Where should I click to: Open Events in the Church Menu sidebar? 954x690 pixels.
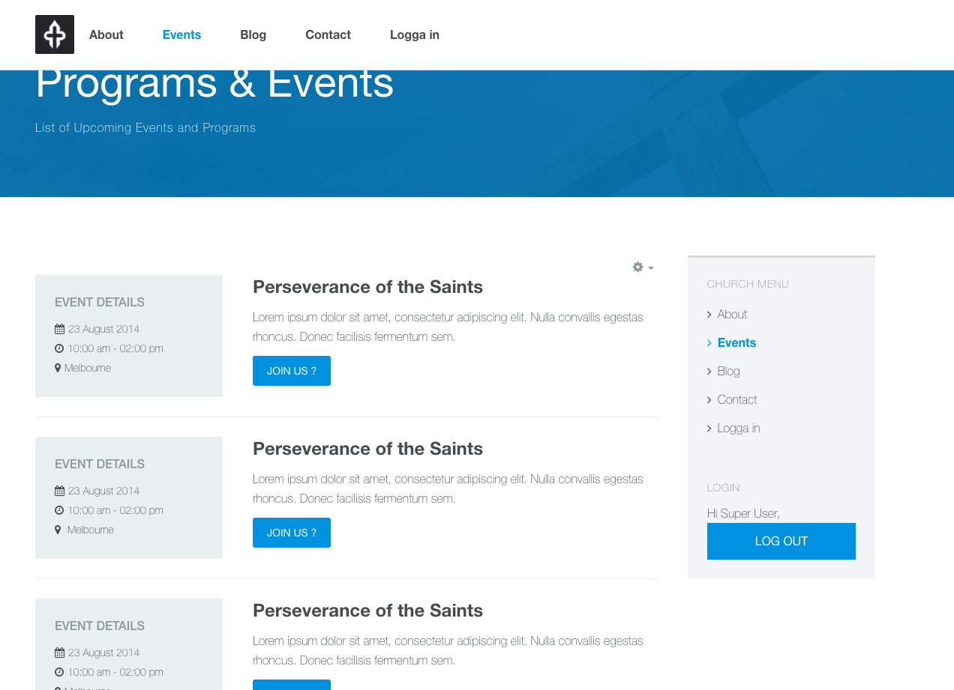[736, 342]
